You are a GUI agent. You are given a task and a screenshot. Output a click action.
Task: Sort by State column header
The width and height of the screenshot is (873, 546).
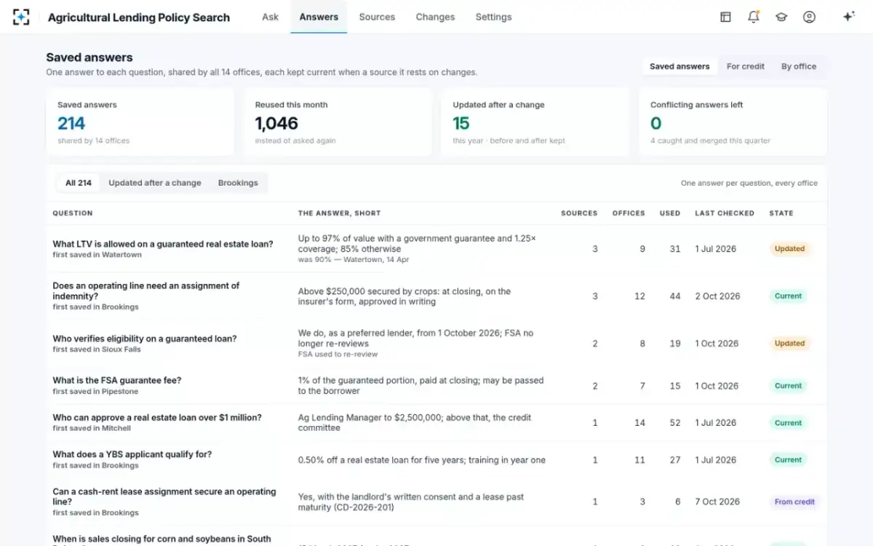781,213
